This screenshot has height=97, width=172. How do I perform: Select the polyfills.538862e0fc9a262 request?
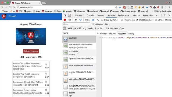coord(79,73)
